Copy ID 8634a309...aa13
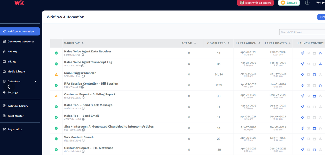The height and width of the screenshot is (155, 325). [84, 130]
